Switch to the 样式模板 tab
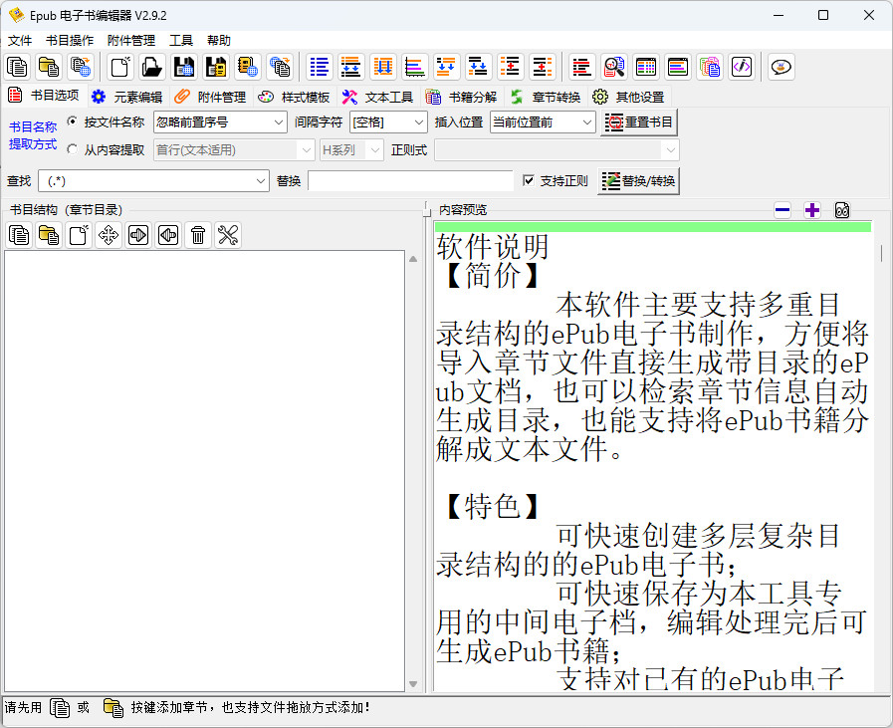 295,97
